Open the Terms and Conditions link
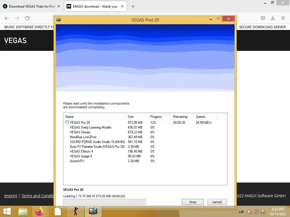Viewport: 290px width, 217px height. (x=37, y=196)
